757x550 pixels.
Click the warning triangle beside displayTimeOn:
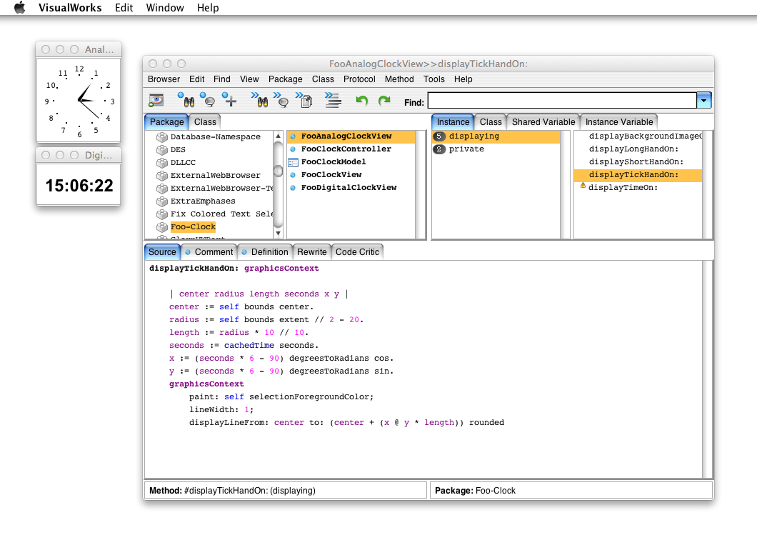[x=583, y=186]
